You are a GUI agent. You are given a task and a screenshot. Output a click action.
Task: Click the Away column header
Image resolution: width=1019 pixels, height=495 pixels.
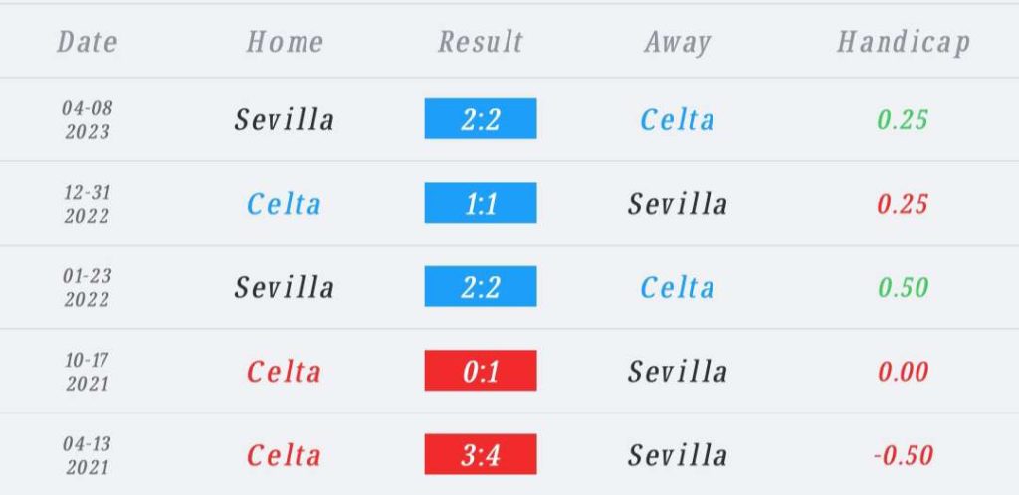click(677, 44)
